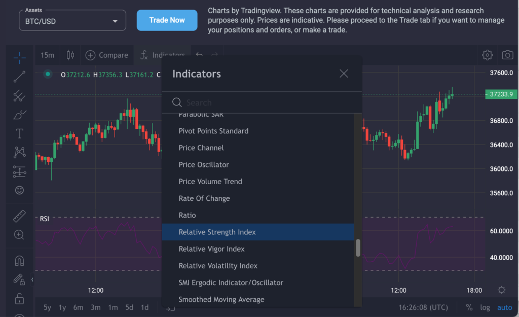
Task: Open the 15m interval selector
Action: pos(46,55)
